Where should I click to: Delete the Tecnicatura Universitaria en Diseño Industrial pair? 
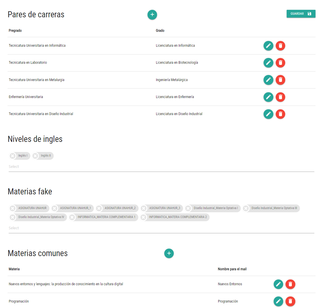tap(280, 114)
